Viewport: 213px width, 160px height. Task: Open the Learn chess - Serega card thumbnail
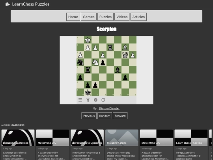pos(191,138)
